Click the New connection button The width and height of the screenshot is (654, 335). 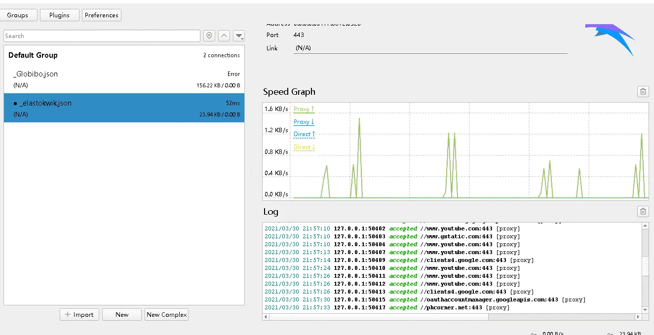tap(122, 315)
